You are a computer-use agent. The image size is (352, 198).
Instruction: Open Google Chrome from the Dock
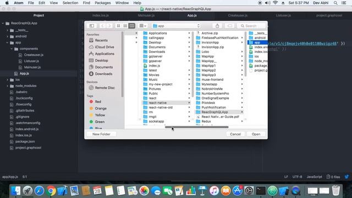pyautogui.click(x=51, y=191)
